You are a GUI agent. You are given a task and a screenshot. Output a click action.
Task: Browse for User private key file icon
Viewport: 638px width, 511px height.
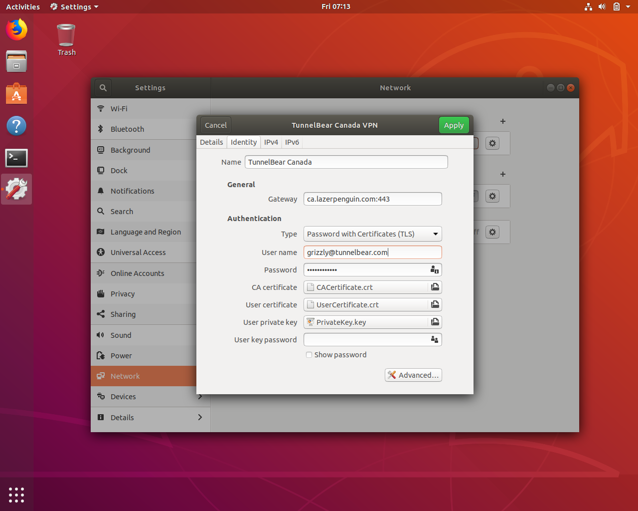coord(435,322)
